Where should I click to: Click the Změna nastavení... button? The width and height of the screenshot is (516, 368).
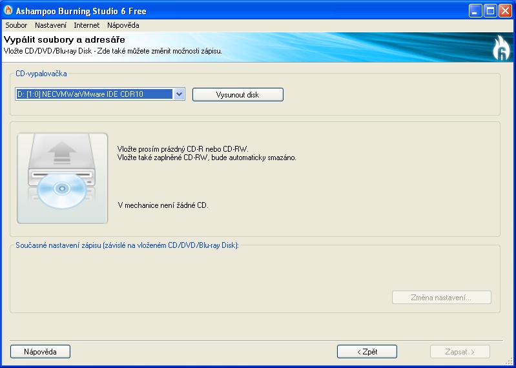(441, 298)
